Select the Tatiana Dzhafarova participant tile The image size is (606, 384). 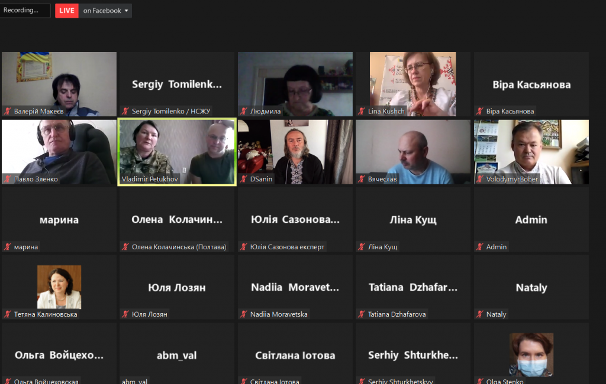tap(413, 287)
